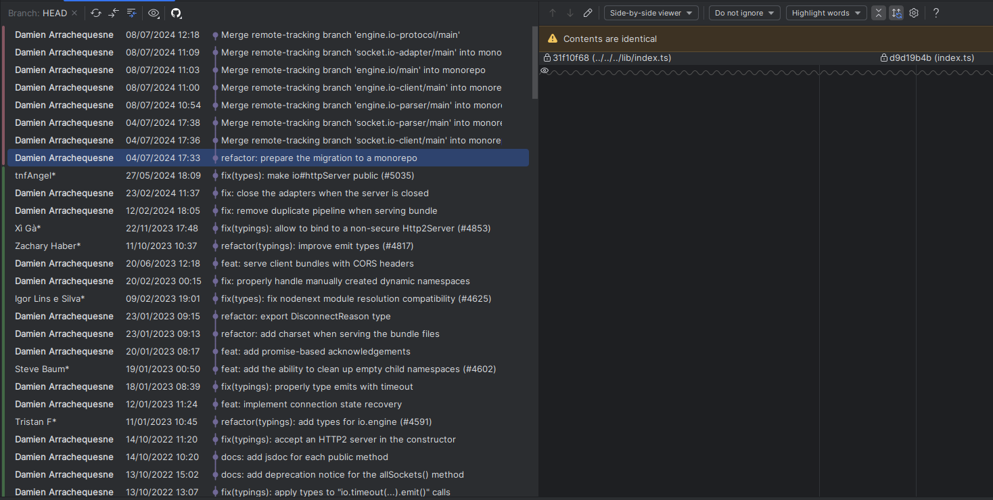Toggle synchronized scrolling in diff viewer
The width and height of the screenshot is (993, 500).
coord(896,12)
